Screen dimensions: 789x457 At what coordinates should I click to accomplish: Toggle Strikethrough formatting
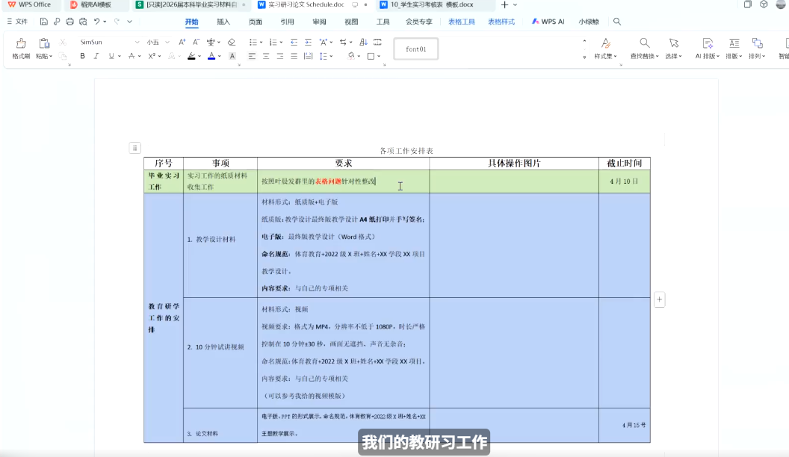131,56
